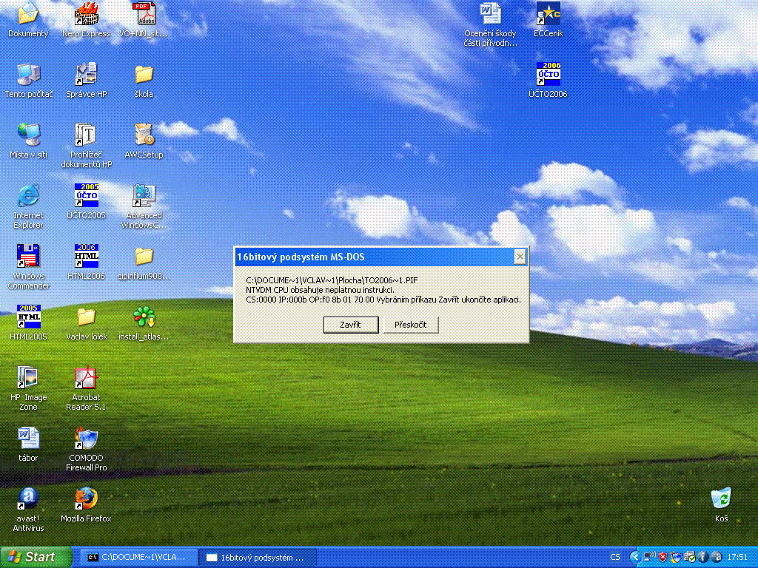Image resolution: width=758 pixels, height=568 pixels.
Task: Click the 'NTVDM CPU obsahuje neplatnou instrukci.' text
Action: pos(320,290)
